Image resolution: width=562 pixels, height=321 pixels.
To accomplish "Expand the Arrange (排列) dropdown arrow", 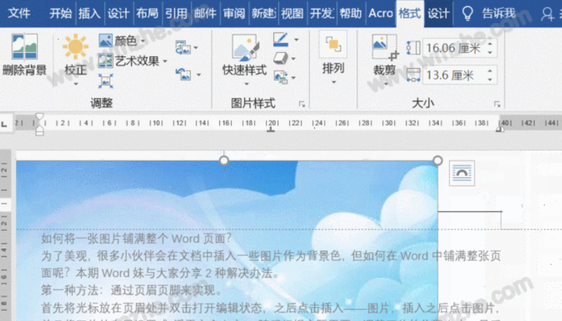I will (x=334, y=82).
